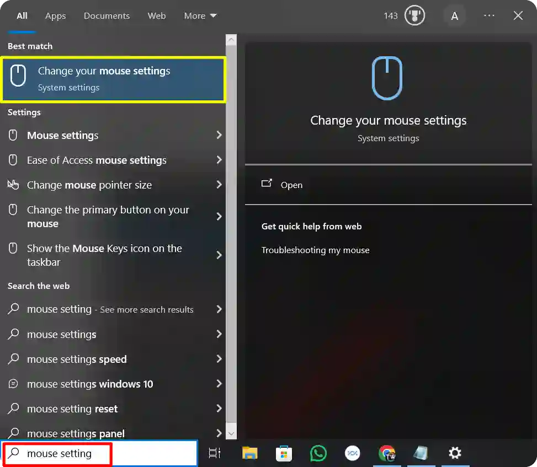The height and width of the screenshot is (467, 537).
Task: Click the Microsoft Rewards medal icon
Action: [x=414, y=15]
